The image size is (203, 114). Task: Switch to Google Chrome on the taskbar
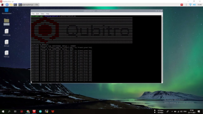[28, 111]
